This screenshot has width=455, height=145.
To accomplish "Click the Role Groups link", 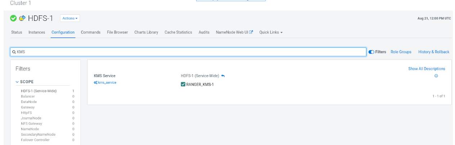I will pyautogui.click(x=401, y=52).
